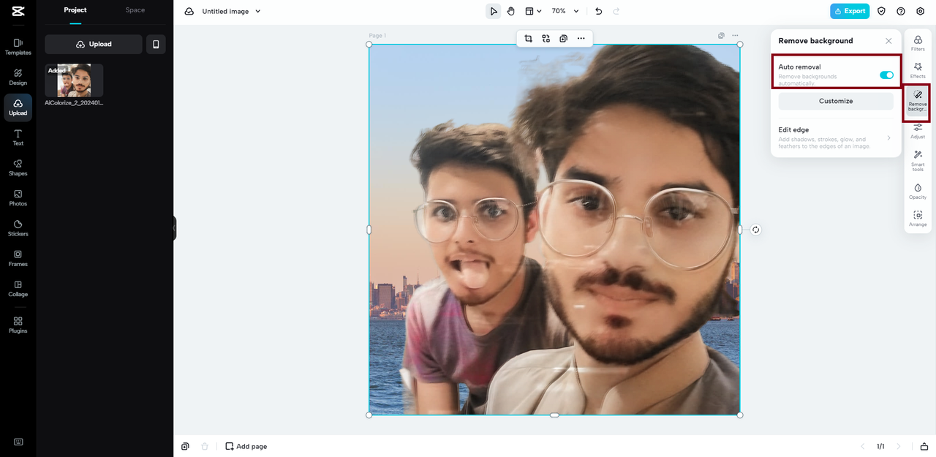Click the second icon in floating image toolbar
This screenshot has height=457, width=936.
(x=546, y=38)
